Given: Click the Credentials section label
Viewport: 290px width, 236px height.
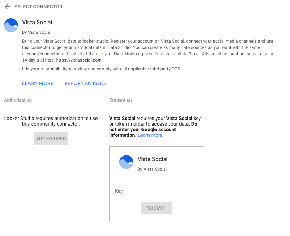Looking at the screenshot, I should pyautogui.click(x=121, y=100).
